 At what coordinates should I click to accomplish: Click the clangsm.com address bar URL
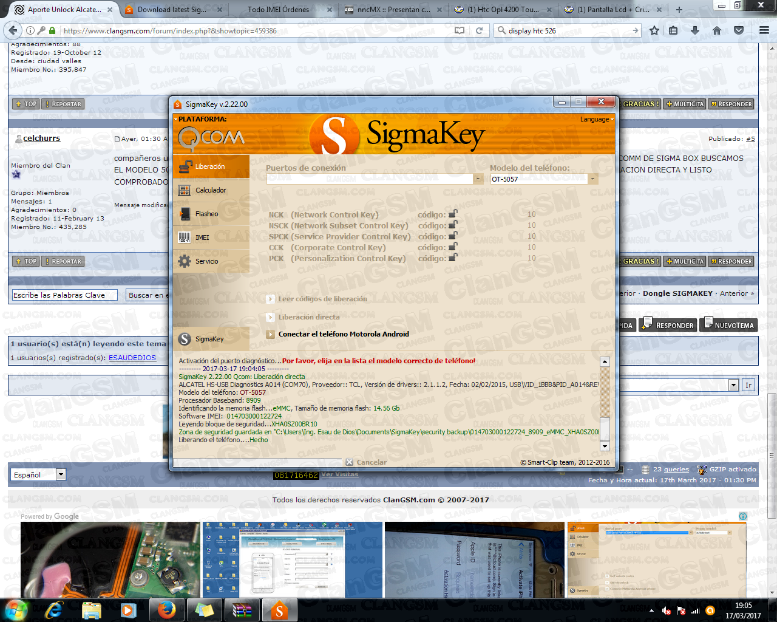click(170, 31)
